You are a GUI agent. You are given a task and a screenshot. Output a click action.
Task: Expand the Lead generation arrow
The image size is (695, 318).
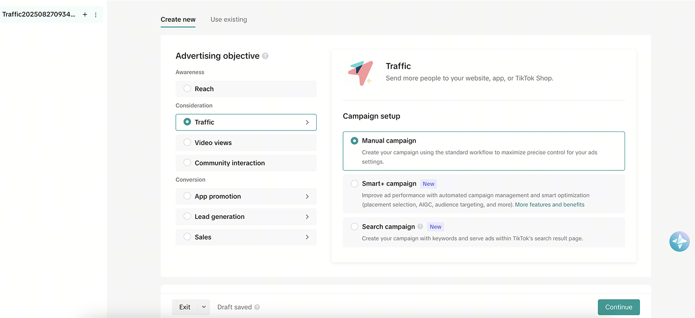(x=307, y=217)
